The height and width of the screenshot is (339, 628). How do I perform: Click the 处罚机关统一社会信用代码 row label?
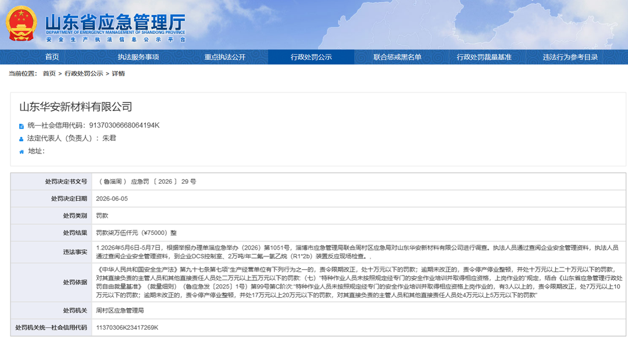click(51, 328)
